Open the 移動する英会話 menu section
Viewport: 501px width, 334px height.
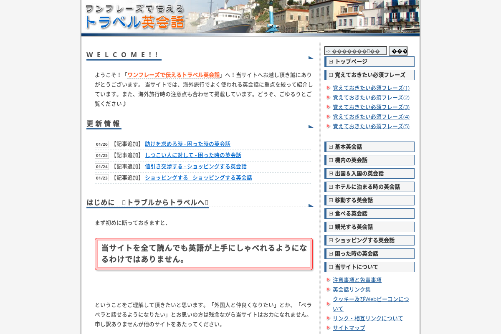click(x=369, y=200)
